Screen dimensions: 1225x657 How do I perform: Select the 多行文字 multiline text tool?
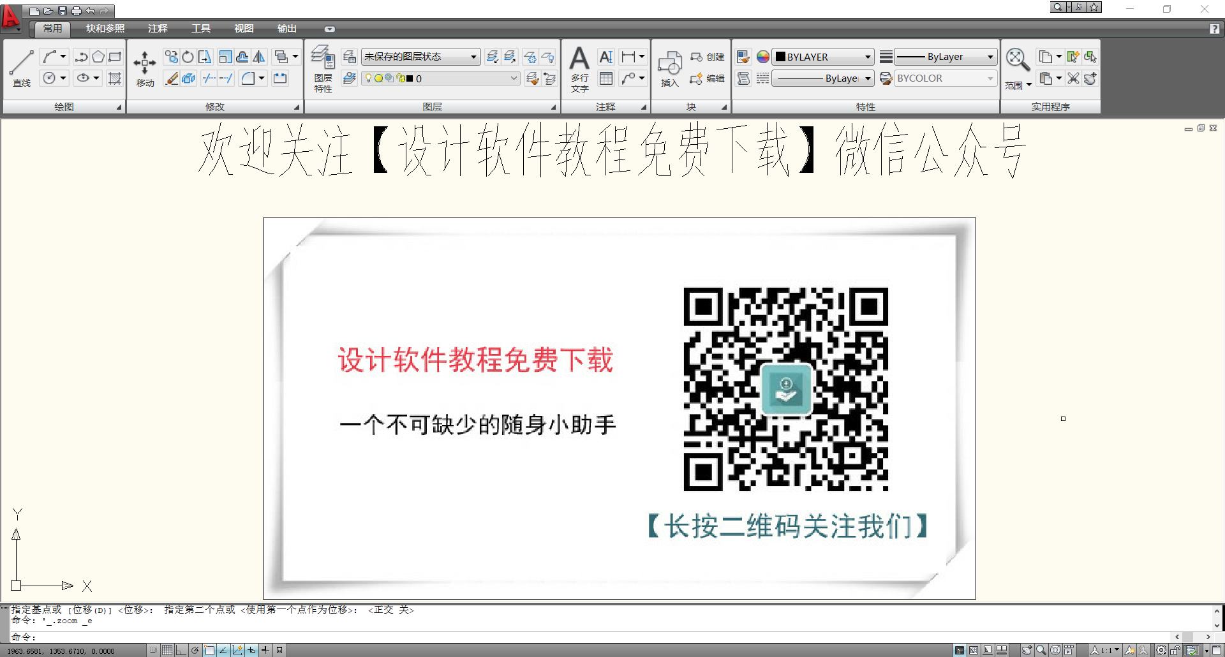[579, 68]
